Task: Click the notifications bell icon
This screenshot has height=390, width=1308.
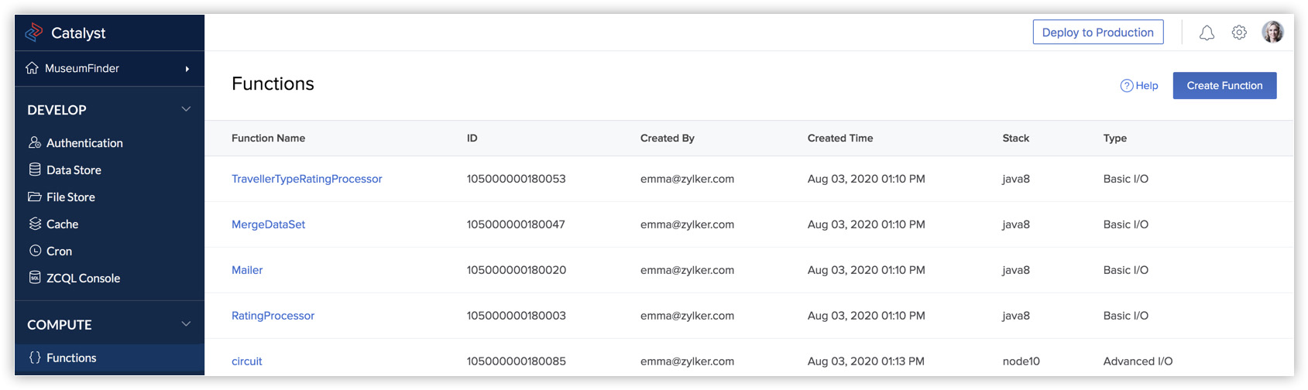Action: pyautogui.click(x=1207, y=32)
